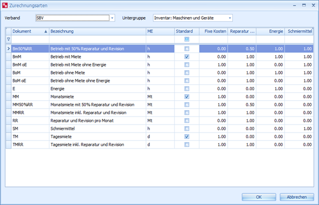Click the BoM oE document cell
This screenshot has height=205, width=319.
pos(30,81)
